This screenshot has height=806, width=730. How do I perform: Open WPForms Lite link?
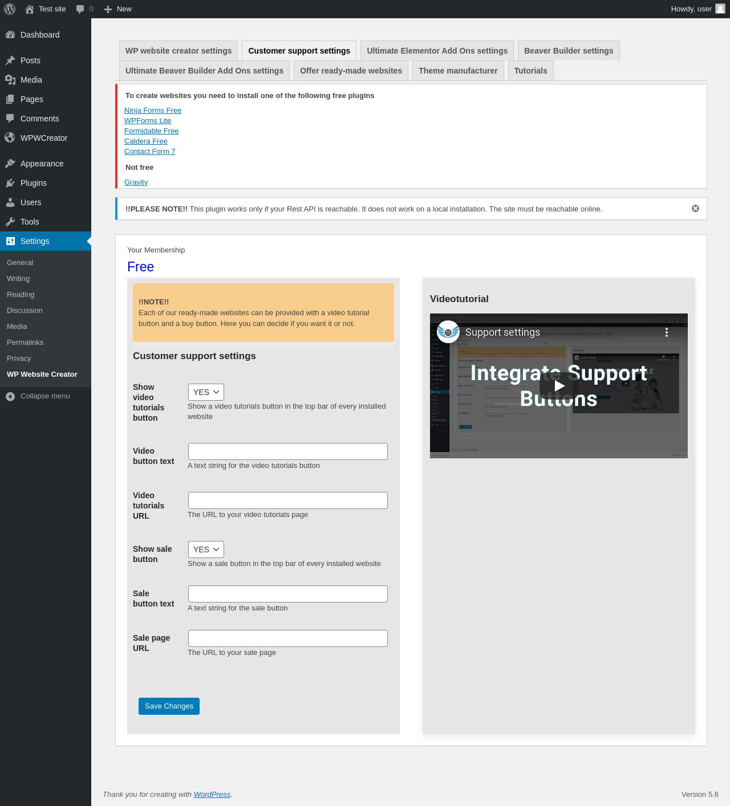click(148, 121)
